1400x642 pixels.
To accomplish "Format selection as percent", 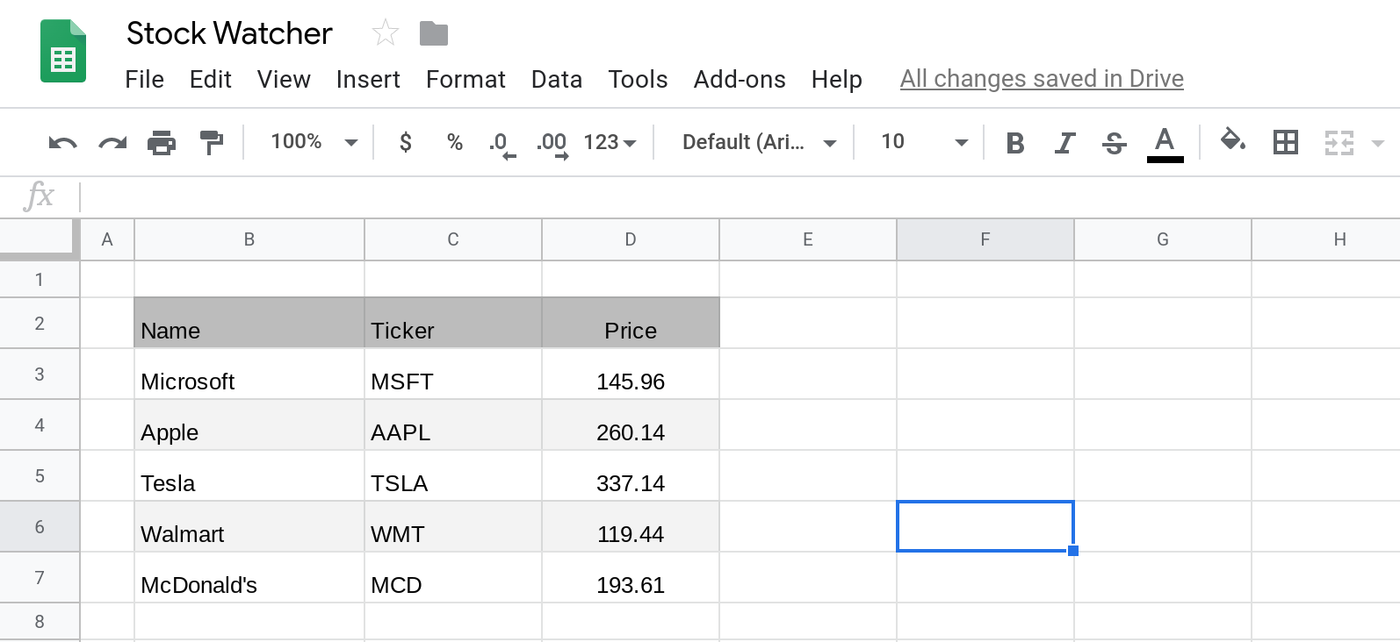I will tap(454, 142).
